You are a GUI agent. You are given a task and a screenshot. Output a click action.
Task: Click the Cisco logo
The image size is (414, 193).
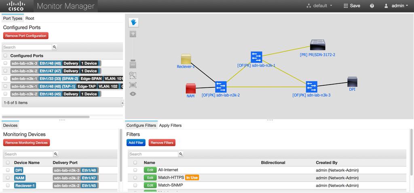[16, 6]
